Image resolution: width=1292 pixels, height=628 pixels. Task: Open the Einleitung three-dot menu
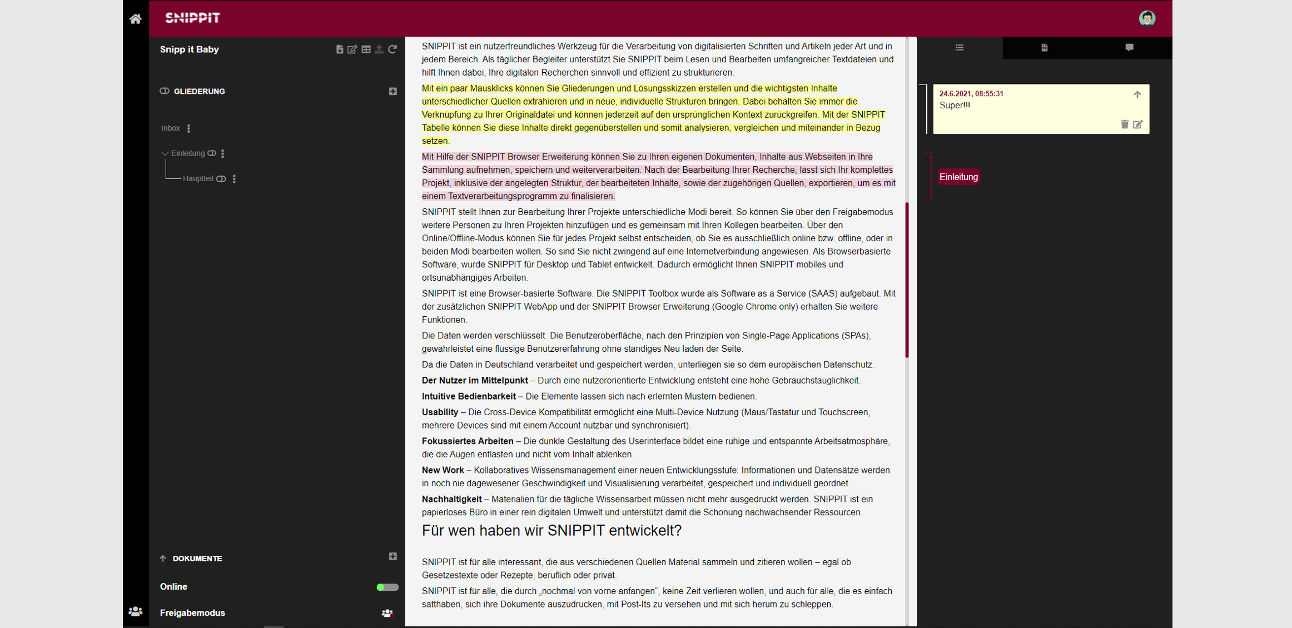click(x=223, y=153)
